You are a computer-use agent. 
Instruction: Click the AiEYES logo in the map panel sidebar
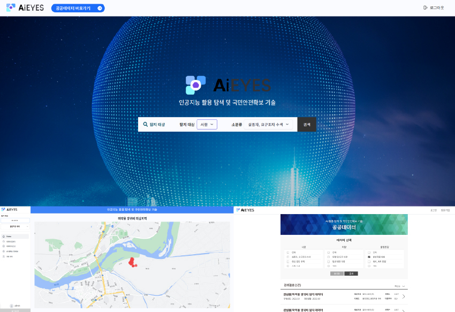pyautogui.click(x=10, y=209)
